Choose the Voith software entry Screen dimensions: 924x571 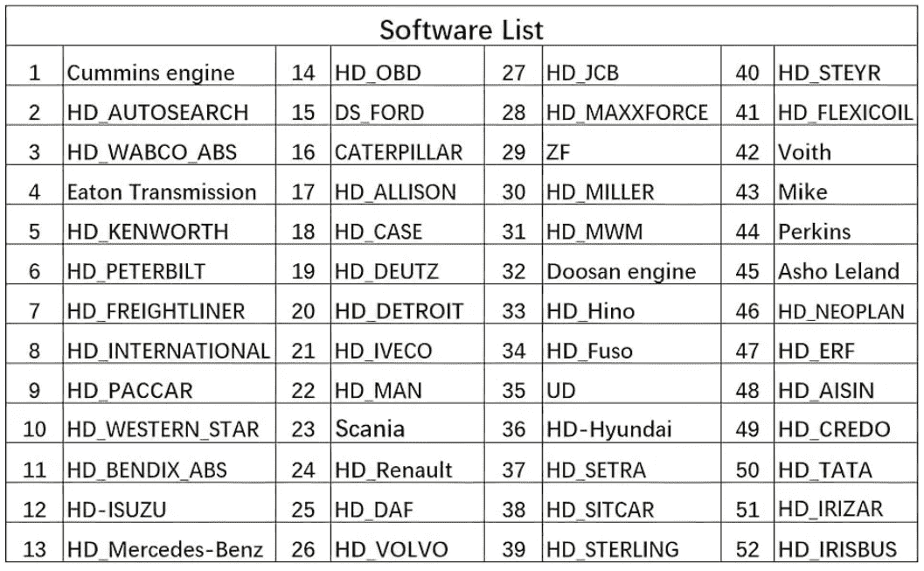click(x=805, y=153)
